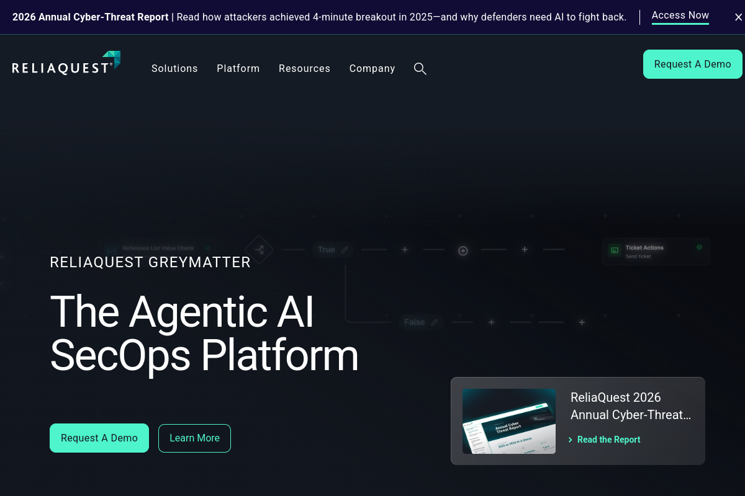745x496 pixels.
Task: Dismiss the announcement banner with X
Action: [x=738, y=17]
